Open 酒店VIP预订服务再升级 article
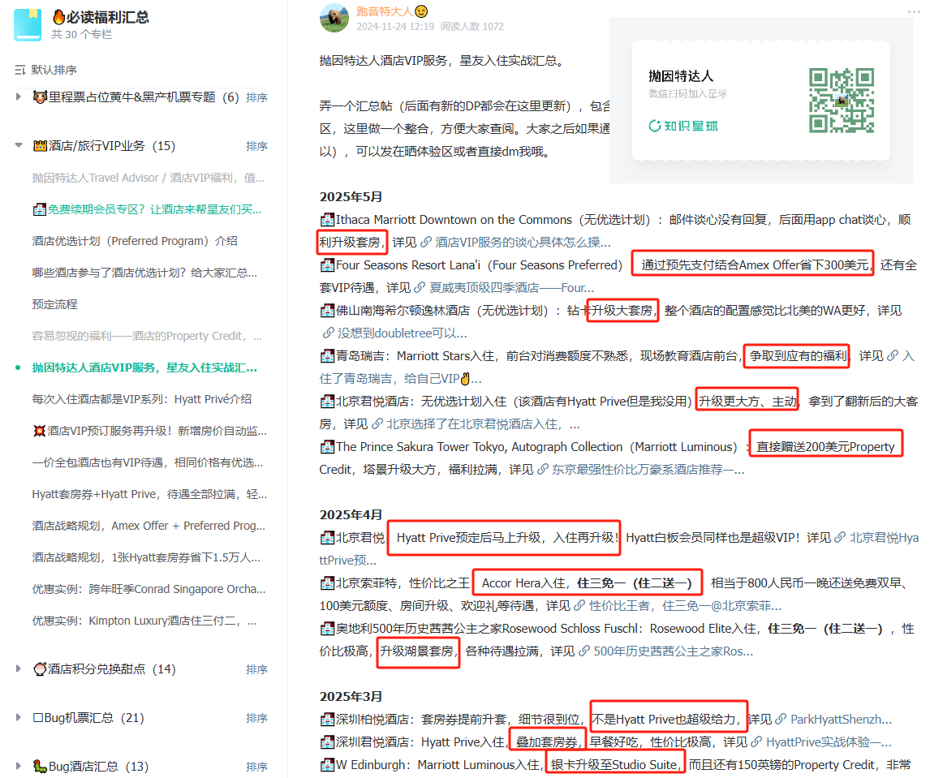 coord(150,431)
